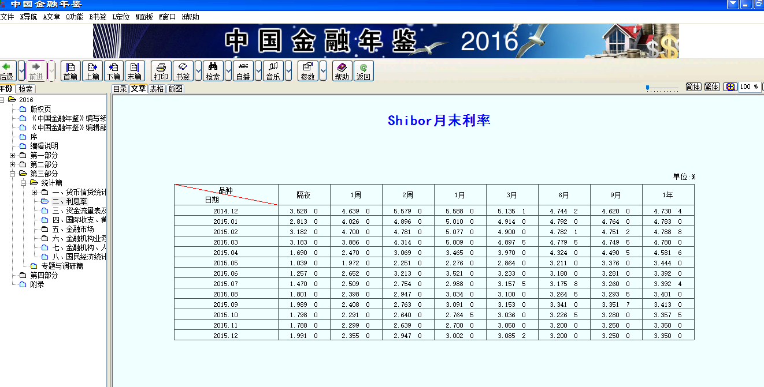
Task: Open dropdown arrow next to 检索 toolbar button
Action: (228, 71)
